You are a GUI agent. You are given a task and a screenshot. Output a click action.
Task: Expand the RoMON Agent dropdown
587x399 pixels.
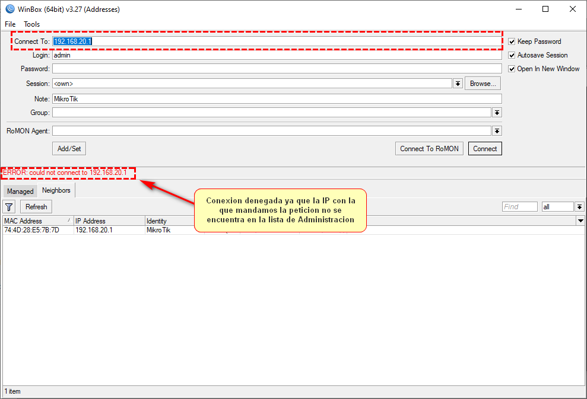[497, 131]
